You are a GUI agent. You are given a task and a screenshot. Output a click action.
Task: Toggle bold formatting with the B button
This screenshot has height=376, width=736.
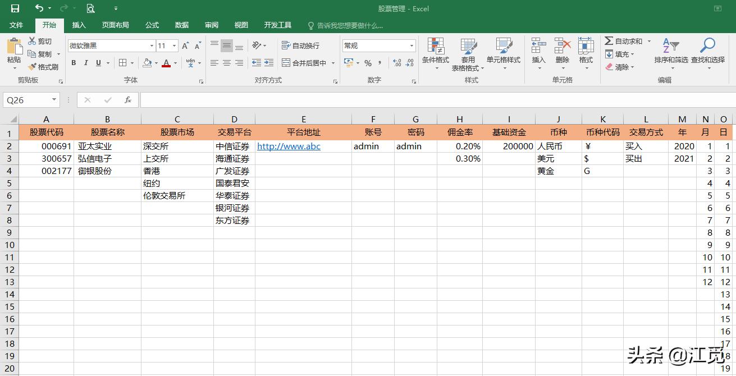(73, 63)
